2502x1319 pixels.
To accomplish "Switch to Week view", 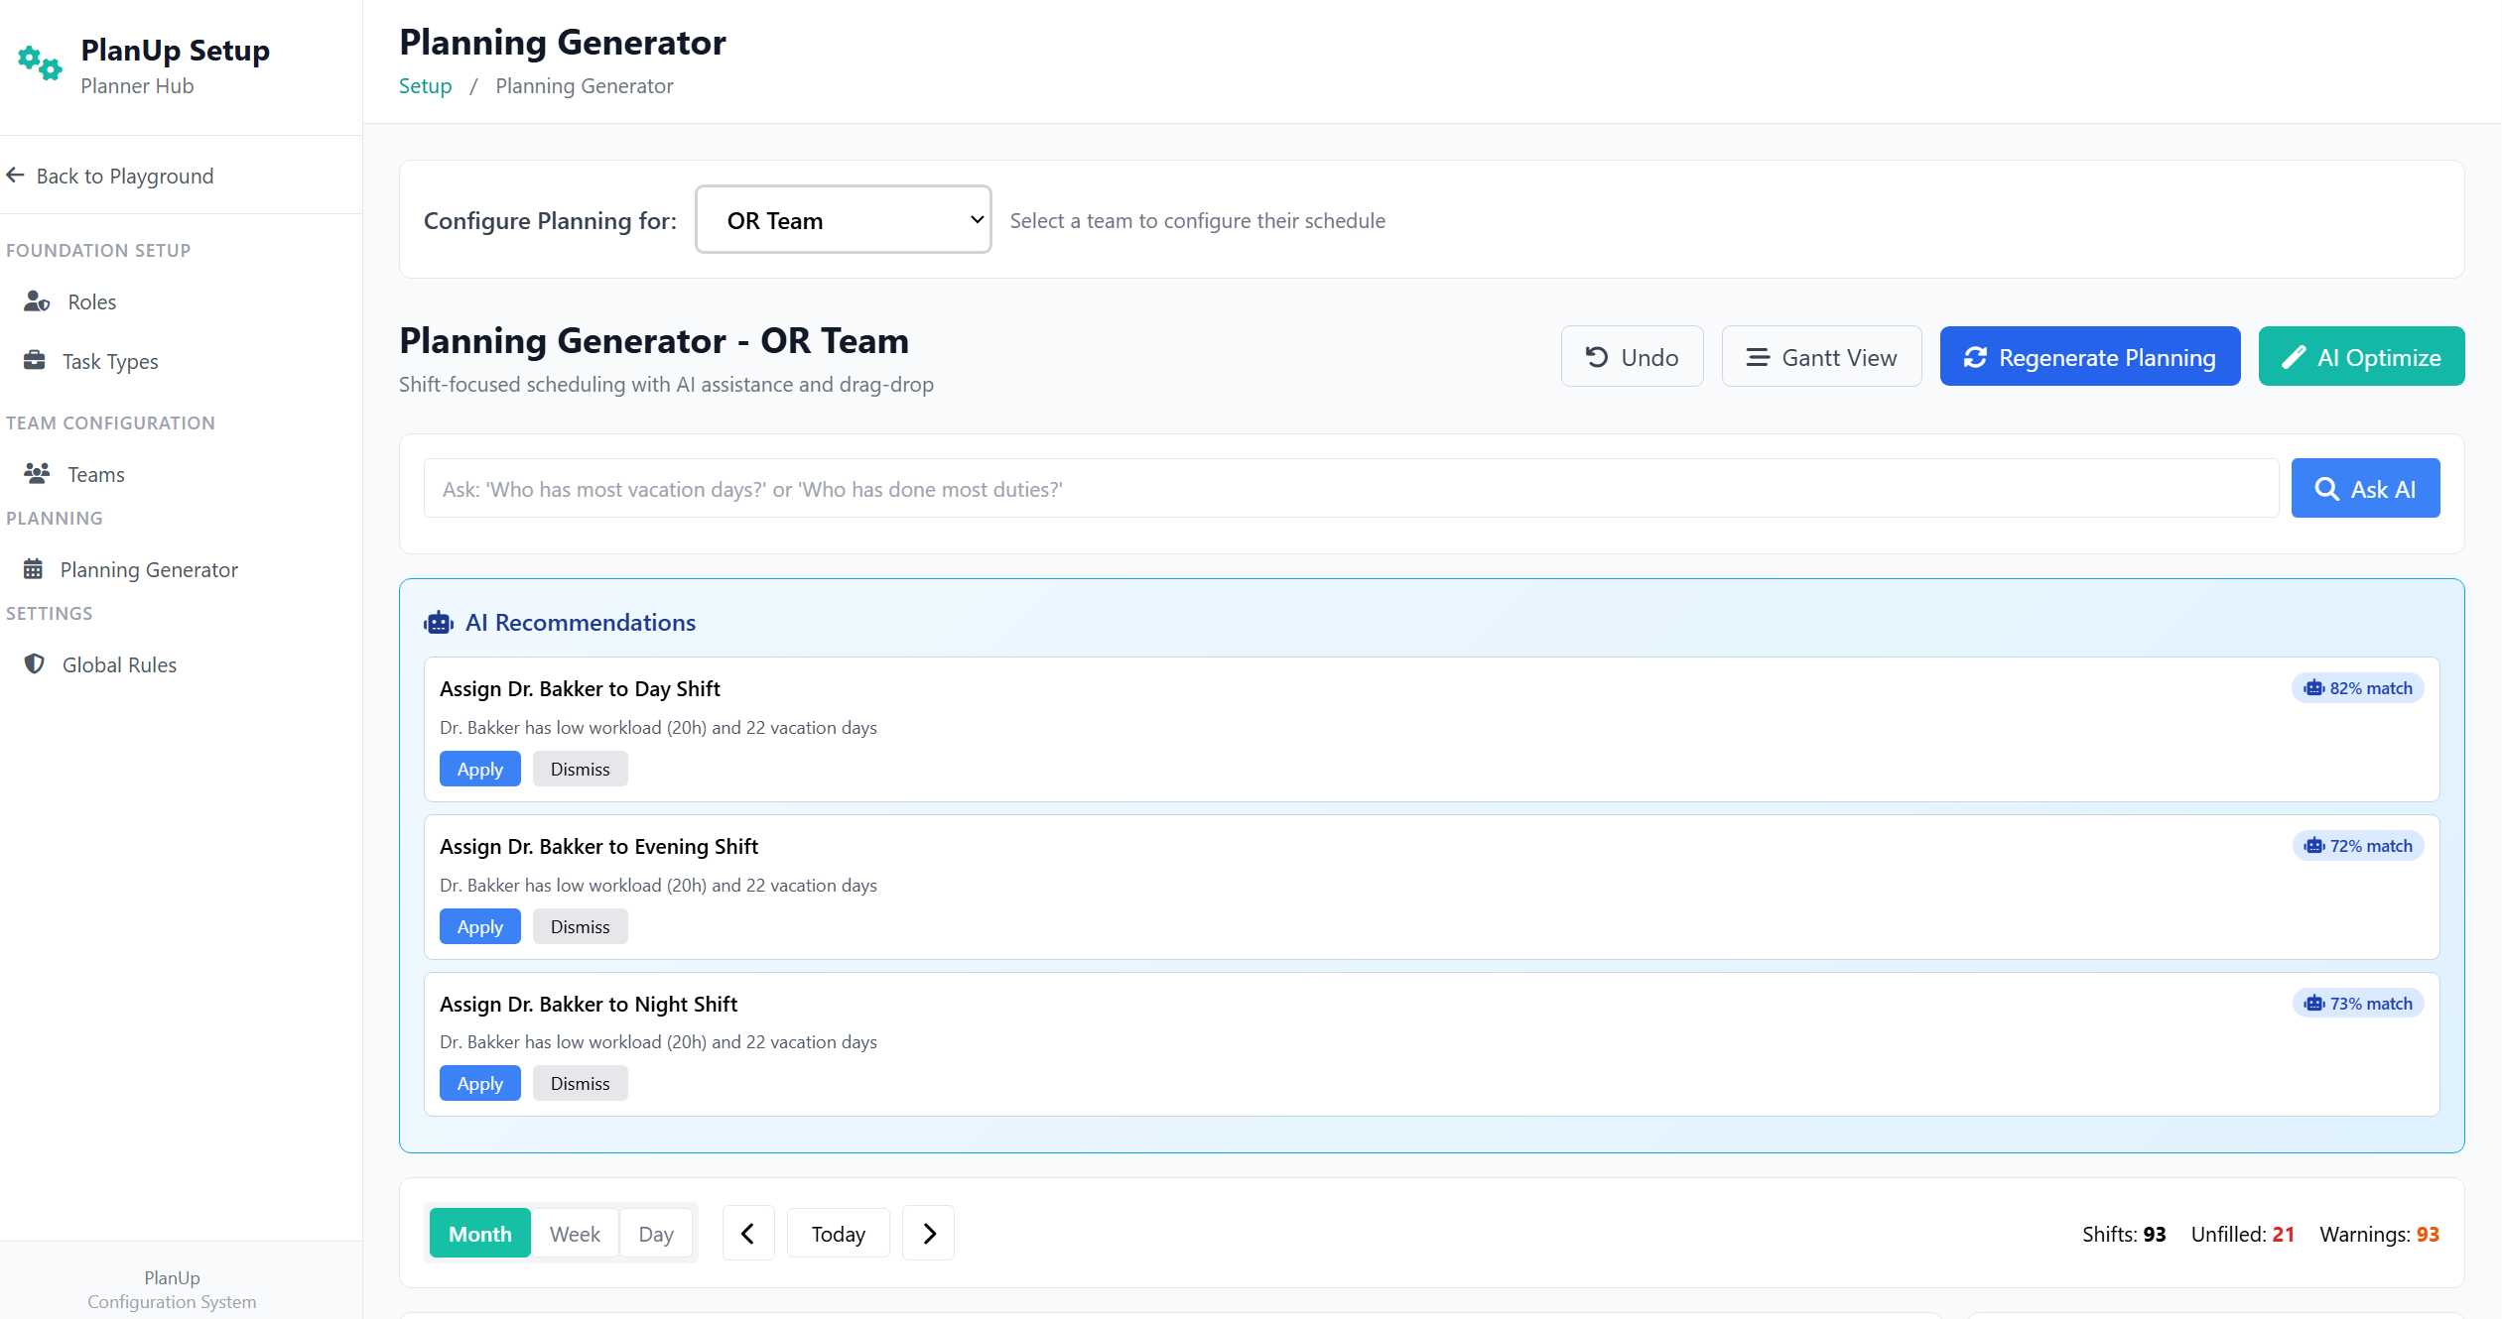I will click(x=575, y=1233).
